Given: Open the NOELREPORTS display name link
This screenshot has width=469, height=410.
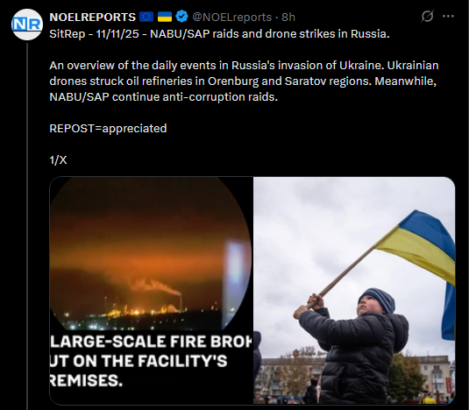Looking at the screenshot, I should 92,17.
